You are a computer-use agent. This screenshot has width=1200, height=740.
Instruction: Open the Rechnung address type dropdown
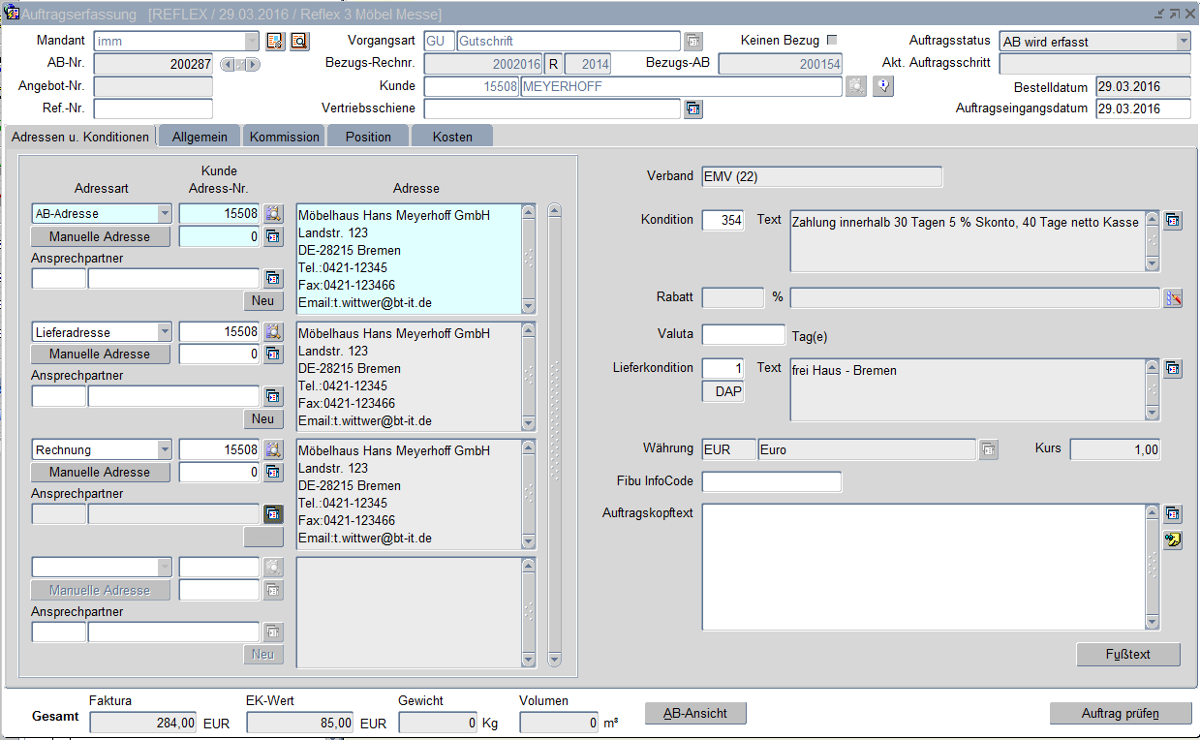pos(164,450)
